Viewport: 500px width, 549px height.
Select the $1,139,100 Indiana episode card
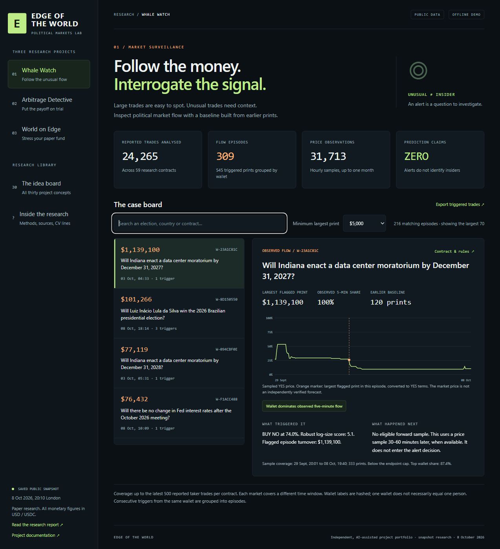pos(179,263)
